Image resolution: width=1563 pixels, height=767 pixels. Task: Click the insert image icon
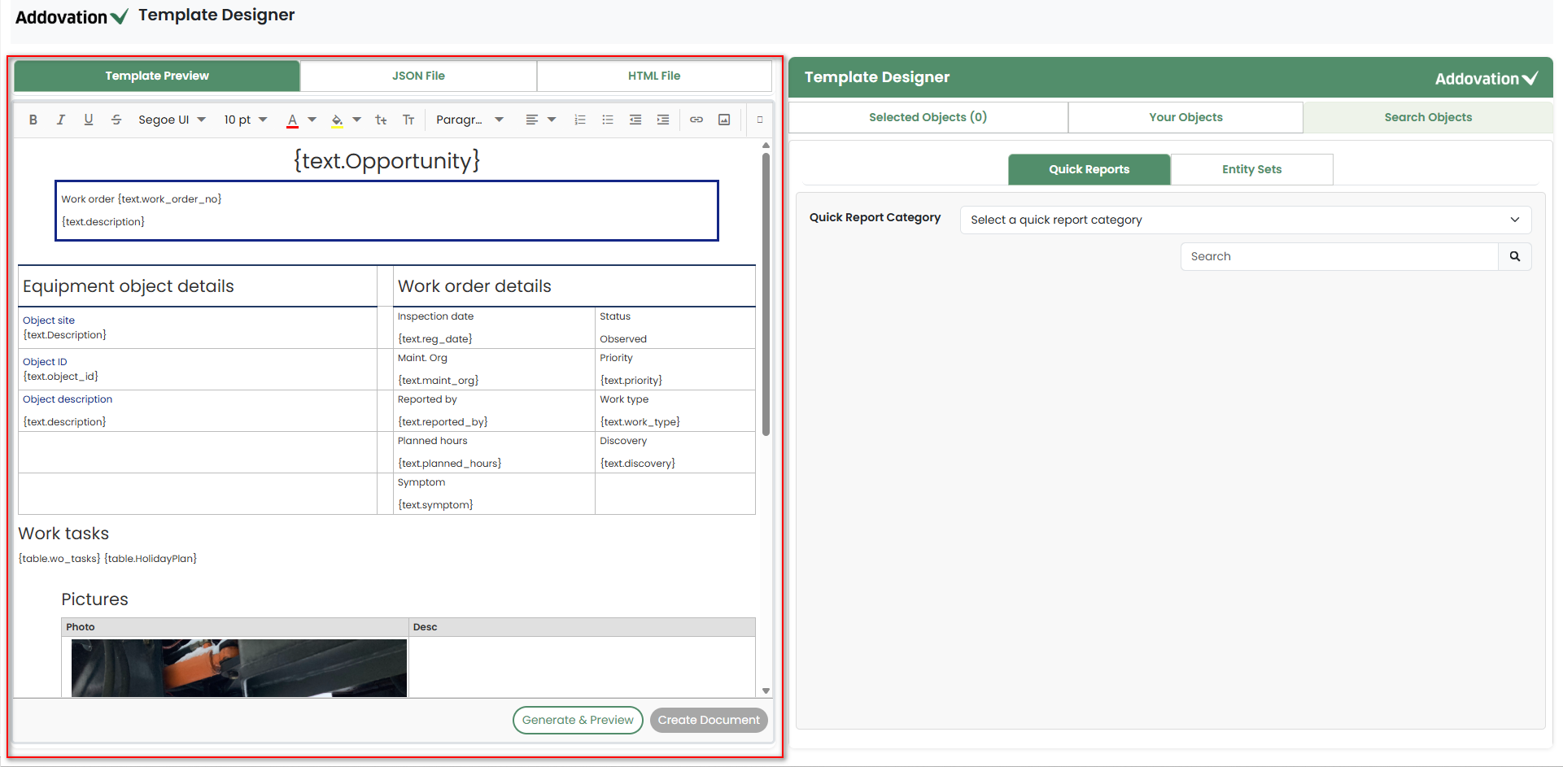pos(724,120)
